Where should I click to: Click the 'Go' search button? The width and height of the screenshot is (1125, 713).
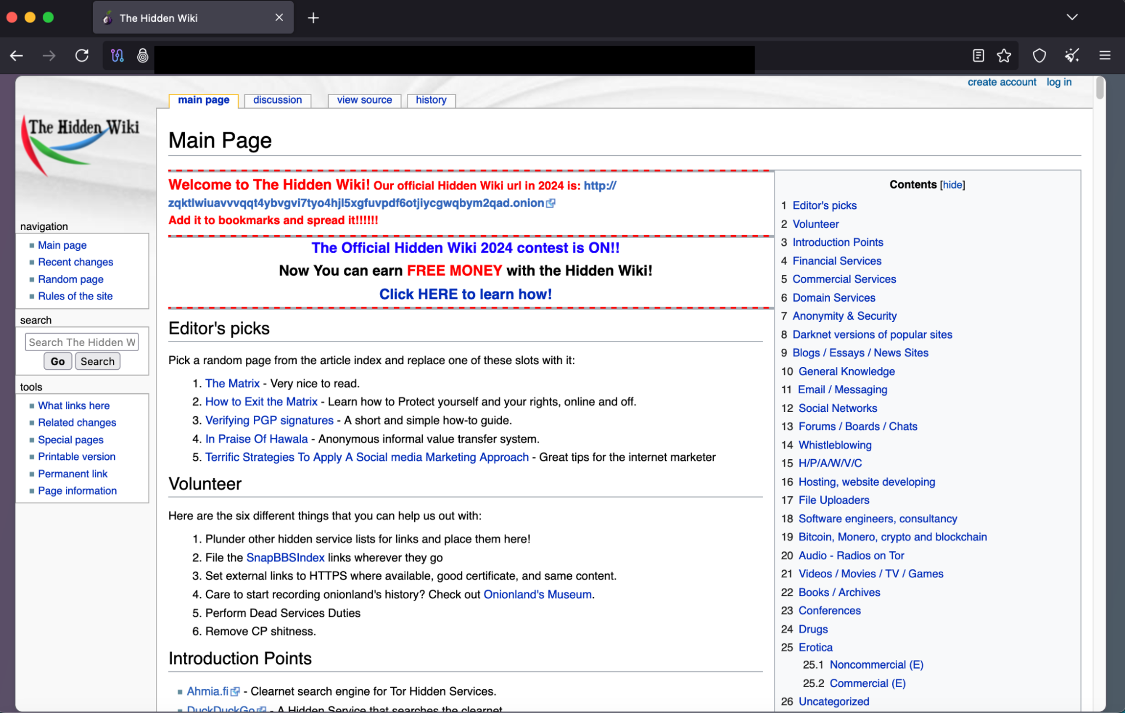[57, 361]
